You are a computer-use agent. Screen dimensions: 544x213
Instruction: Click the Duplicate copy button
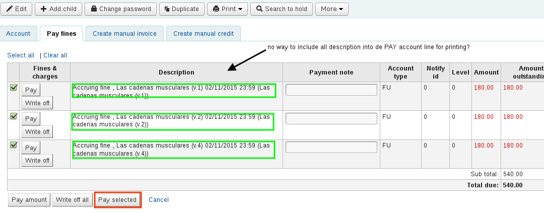coord(182,9)
